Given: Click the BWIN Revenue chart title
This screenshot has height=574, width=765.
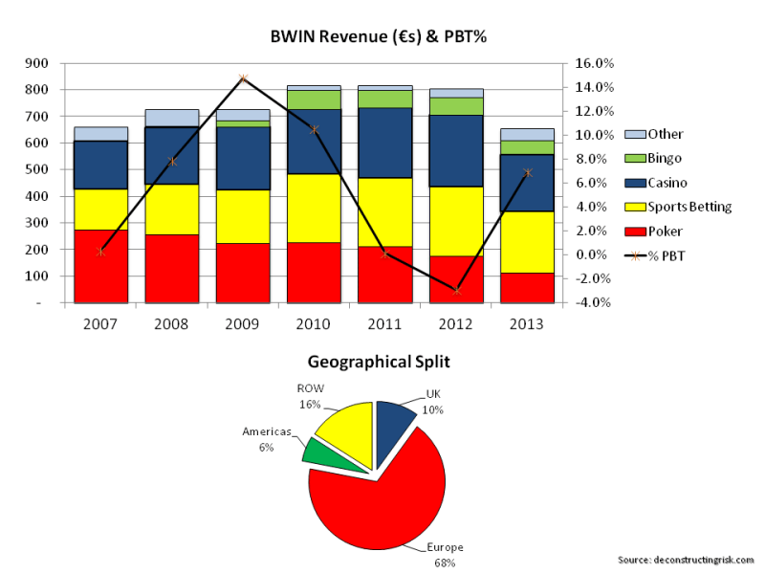Looking at the screenshot, I should (x=382, y=35).
